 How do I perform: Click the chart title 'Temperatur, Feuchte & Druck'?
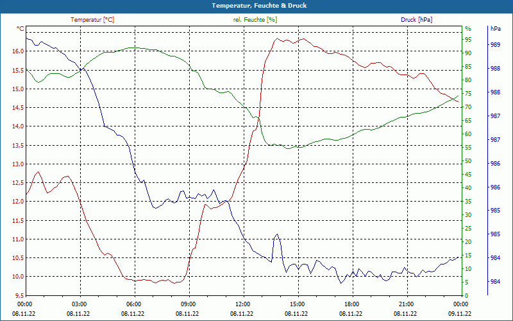259,6
